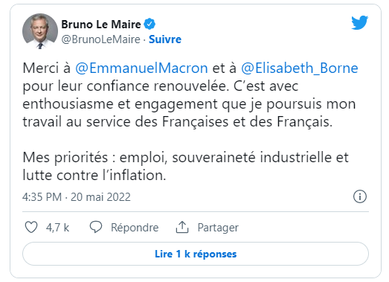
Task: Click the @BrunoLeMaire handle
Action: coord(100,39)
